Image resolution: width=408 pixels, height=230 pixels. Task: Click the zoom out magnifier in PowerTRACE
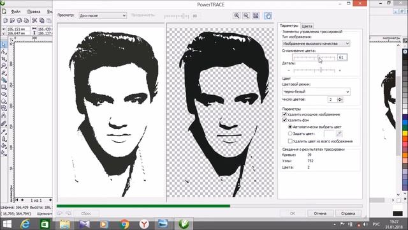[x=246, y=15]
